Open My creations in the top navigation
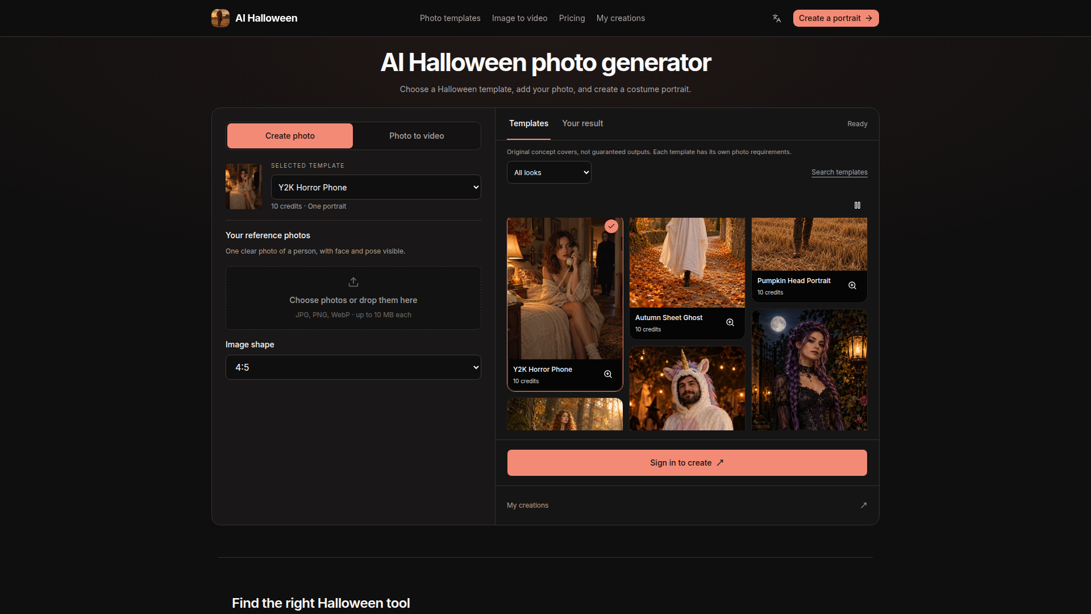 (621, 18)
